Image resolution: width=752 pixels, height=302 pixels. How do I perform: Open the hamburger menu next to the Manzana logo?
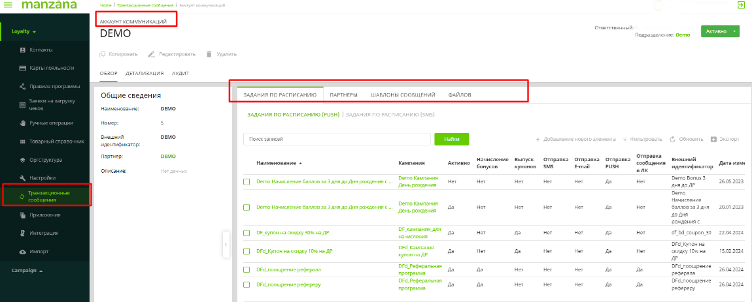click(9, 5)
